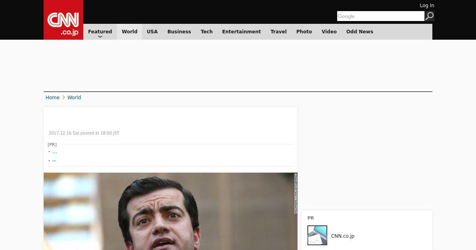This screenshot has height=250, width=476.
Task: Go to the Video section
Action: (x=329, y=32)
